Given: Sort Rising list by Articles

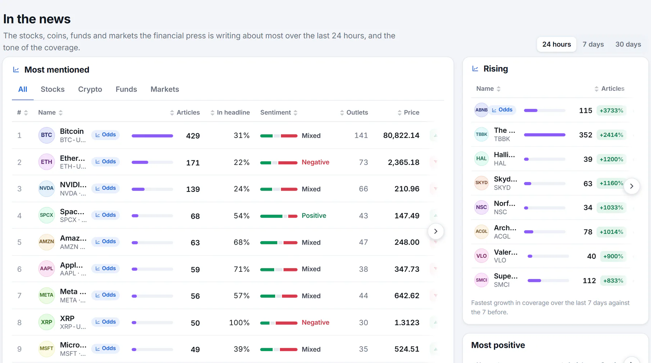Looking at the screenshot, I should [x=609, y=89].
